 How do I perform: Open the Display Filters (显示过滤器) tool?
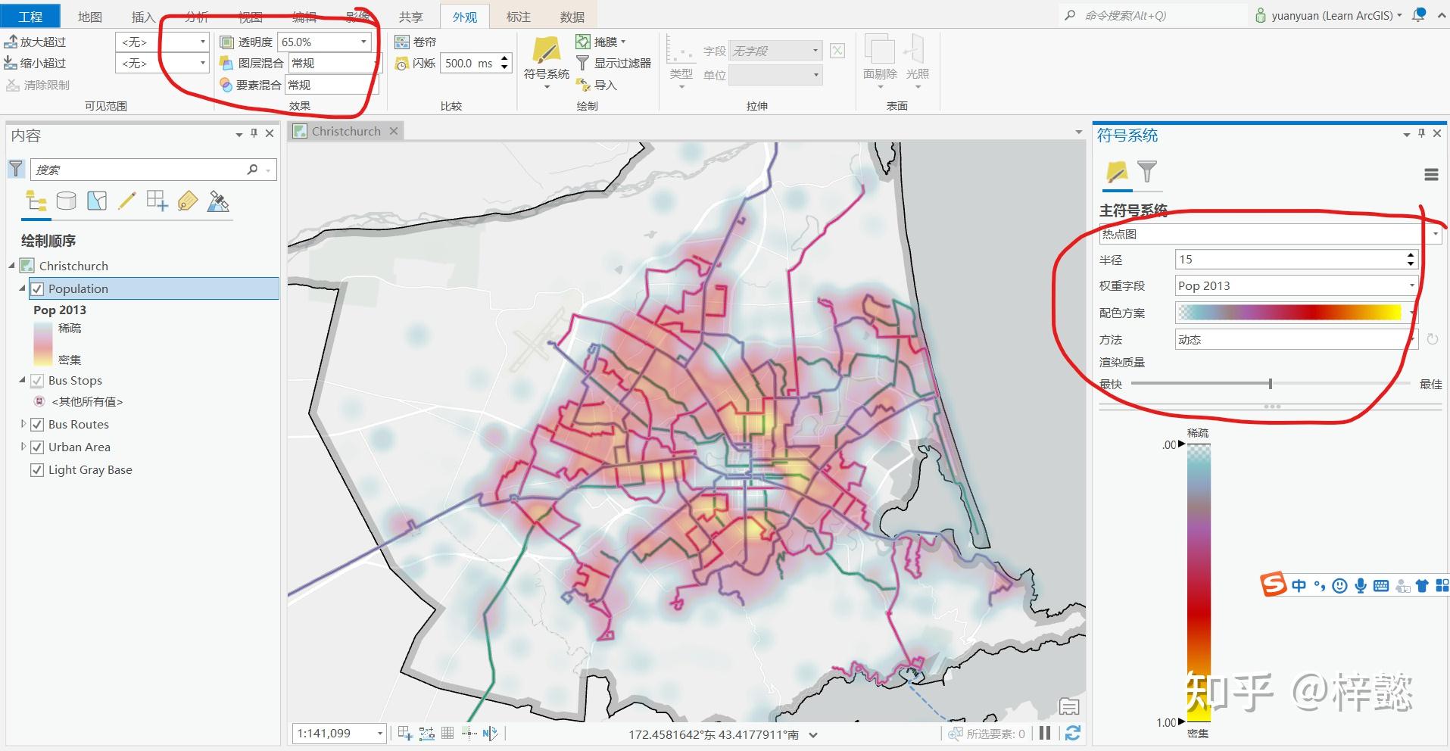pyautogui.click(x=613, y=64)
